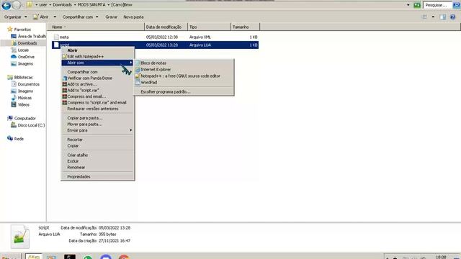The width and height of the screenshot is (461, 259).
Task: Select Renomear in context menu
Action: [76, 168]
